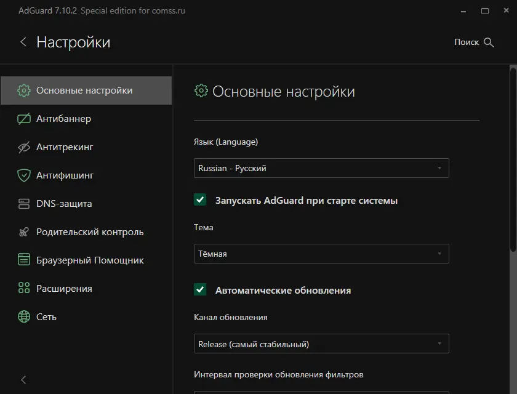Go back using the Настройки arrow

point(23,42)
